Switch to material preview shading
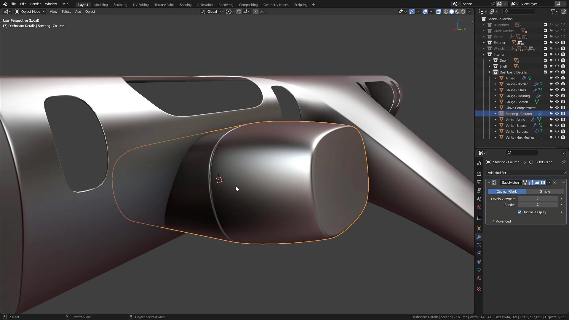569x320 pixels. point(457,12)
